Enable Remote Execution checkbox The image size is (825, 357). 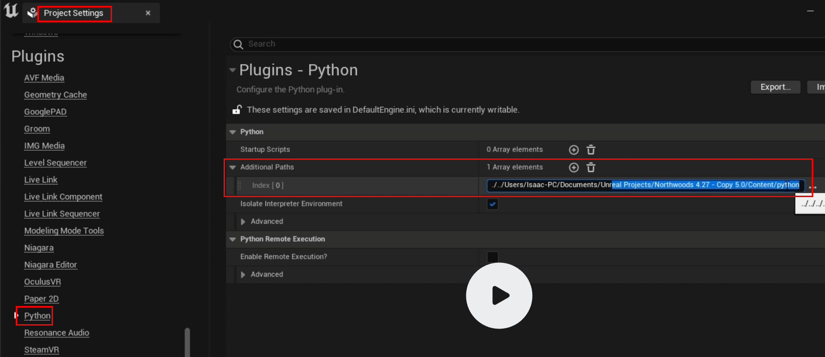(492, 257)
